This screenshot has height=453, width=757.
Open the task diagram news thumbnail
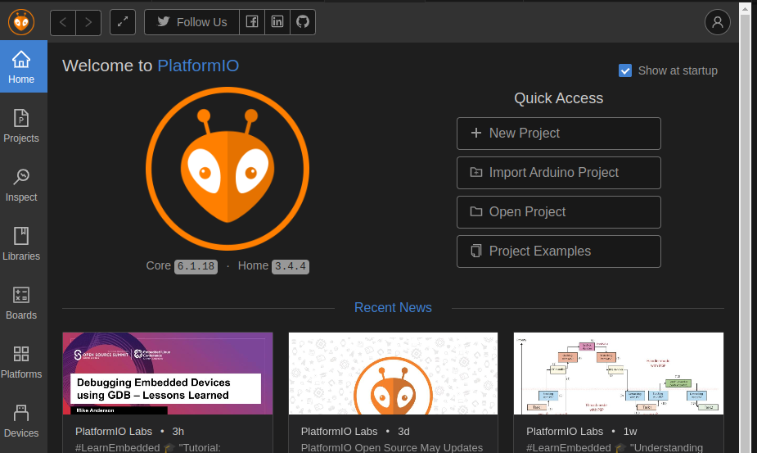[619, 374]
